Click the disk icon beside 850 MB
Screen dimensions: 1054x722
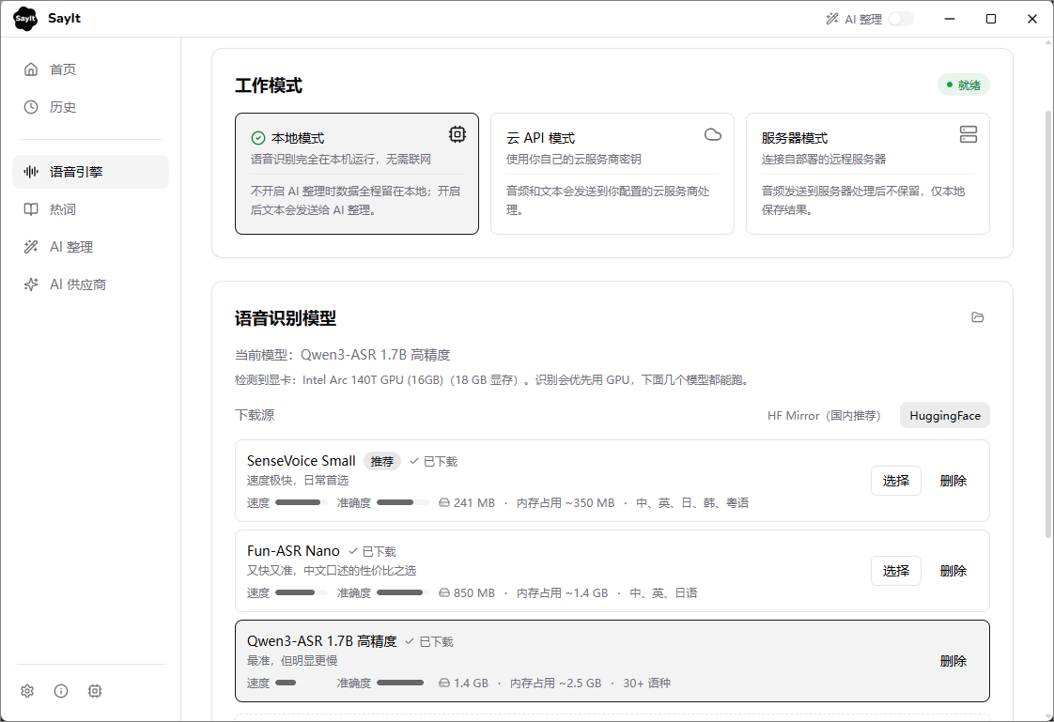[x=443, y=592]
